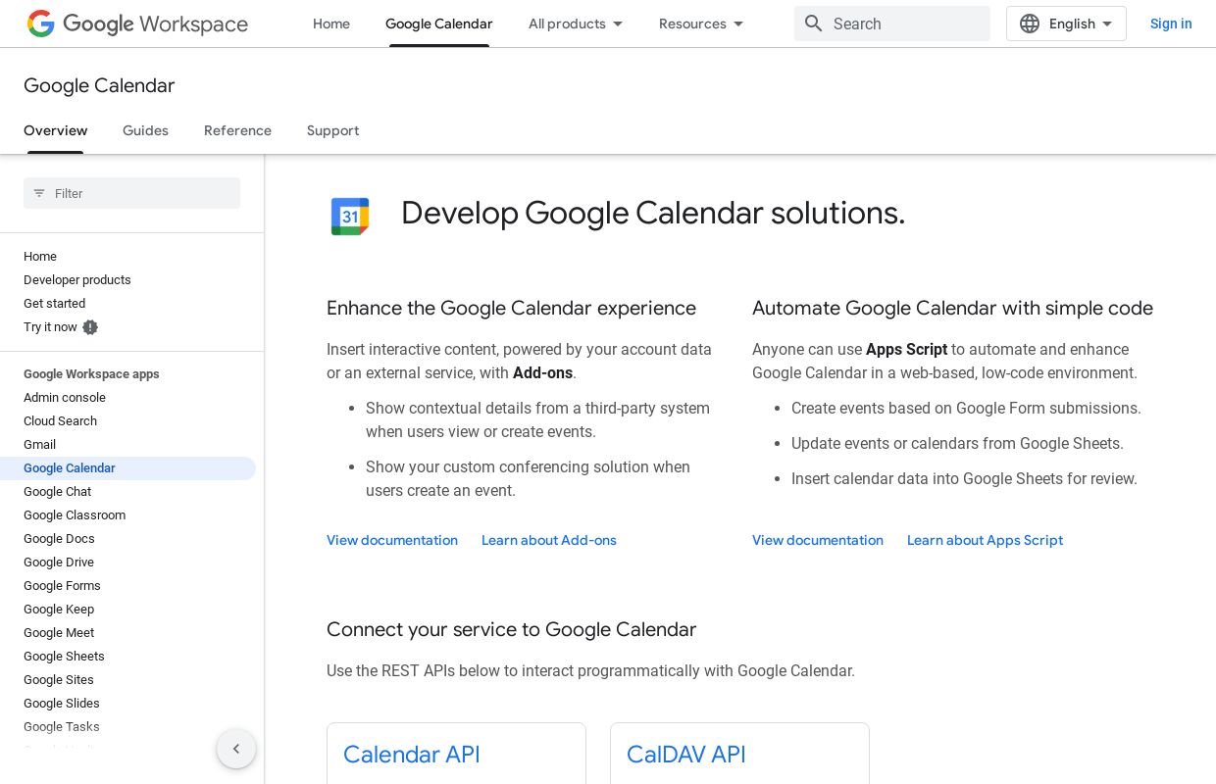Select Home in the sidebar
Image resolution: width=1216 pixels, height=784 pixels.
[x=40, y=257]
